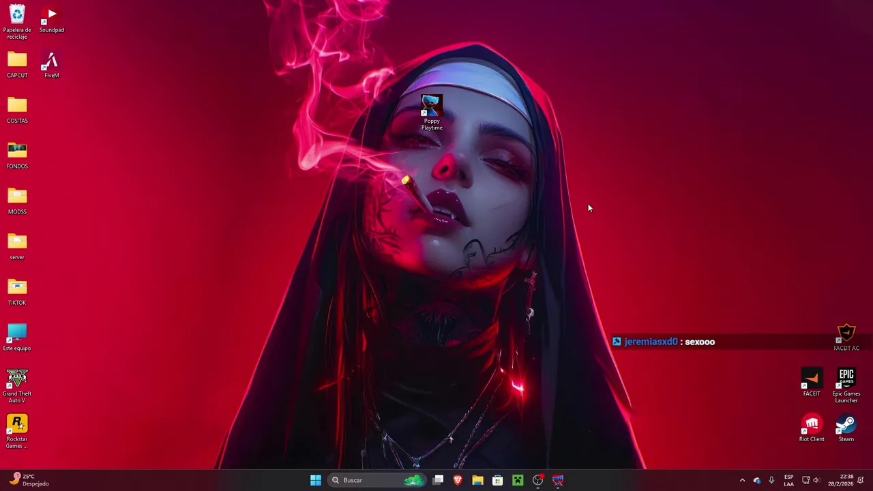Select the Soundpad desktop shortcut

click(52, 19)
